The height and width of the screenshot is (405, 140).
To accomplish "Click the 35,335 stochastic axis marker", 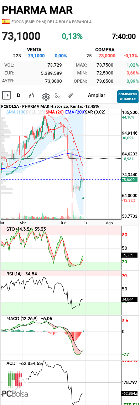I will (x=129, y=255).
